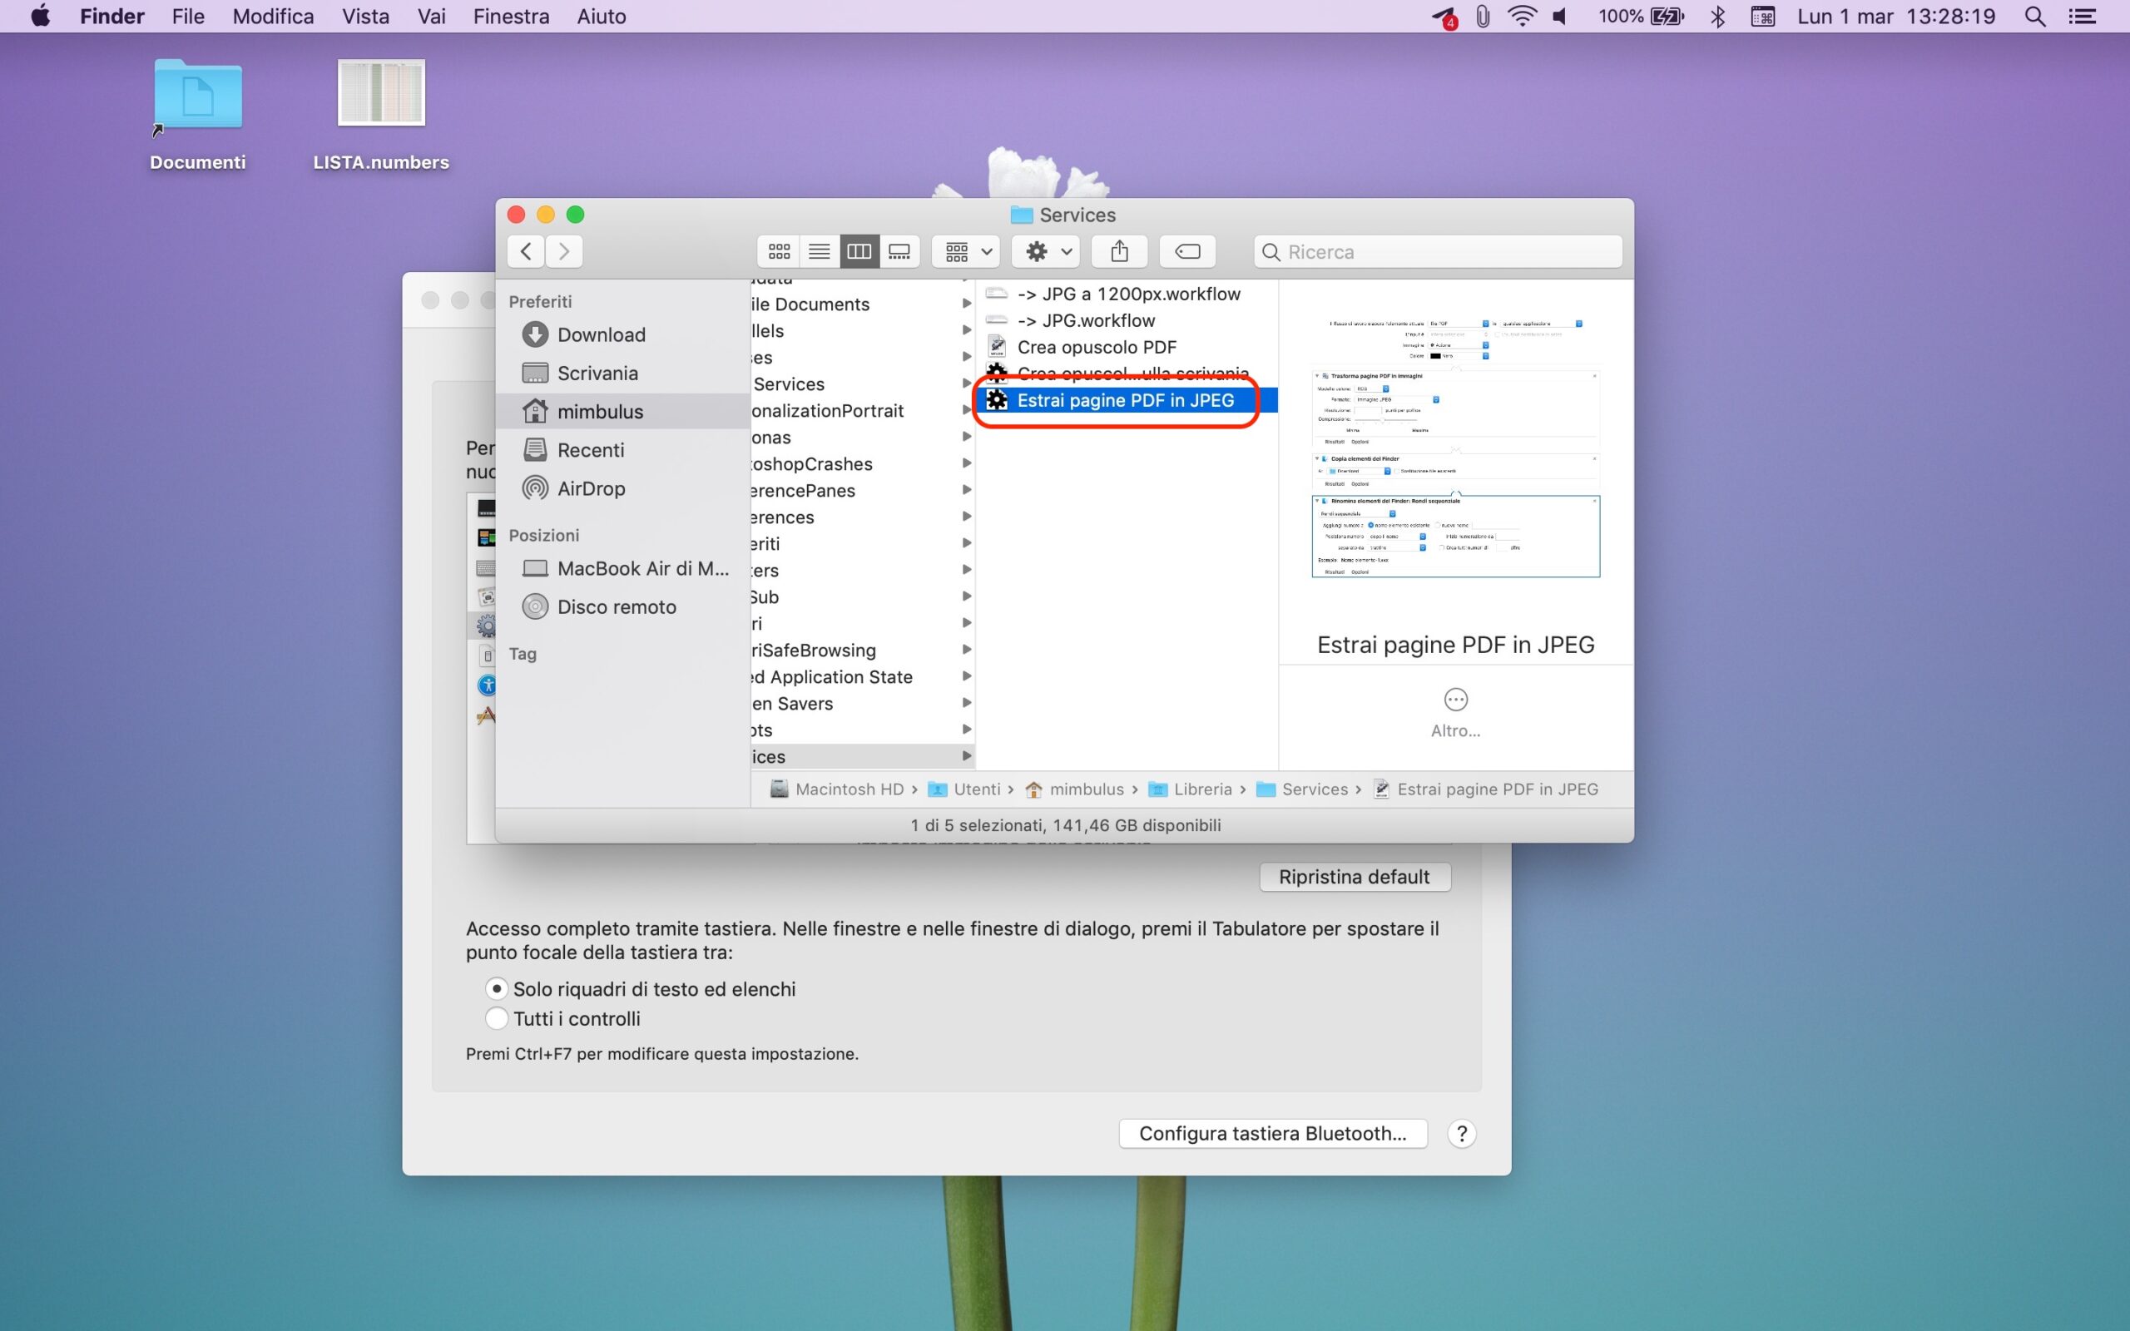Open the group-by arrangement dropdown

point(967,252)
